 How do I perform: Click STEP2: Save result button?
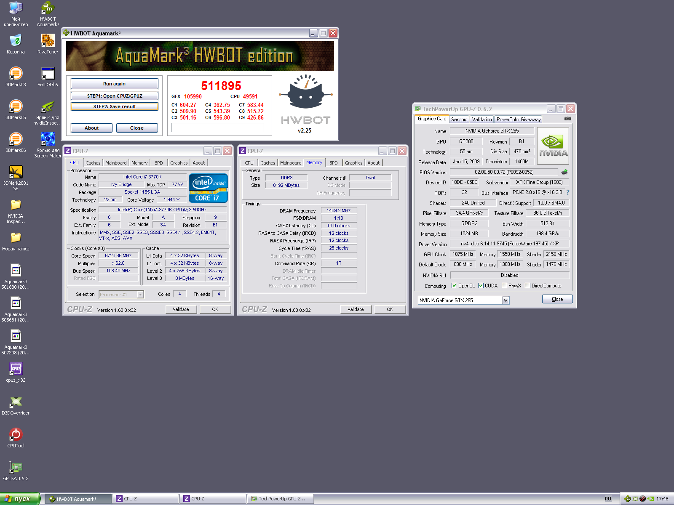click(x=115, y=106)
